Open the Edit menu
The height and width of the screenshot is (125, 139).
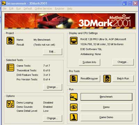pyautogui.click(x=11, y=9)
